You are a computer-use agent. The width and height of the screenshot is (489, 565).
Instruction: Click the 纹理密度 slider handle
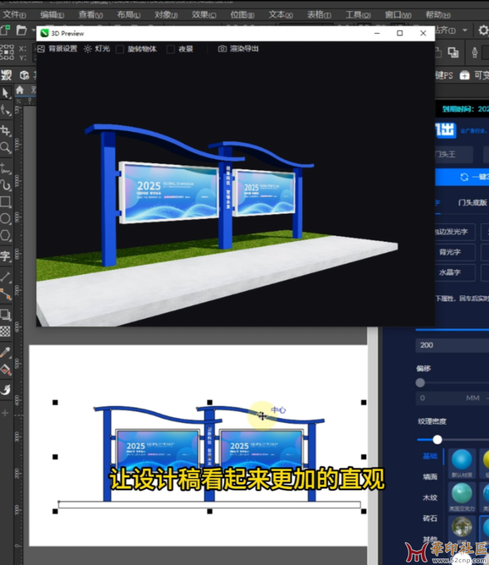437,440
